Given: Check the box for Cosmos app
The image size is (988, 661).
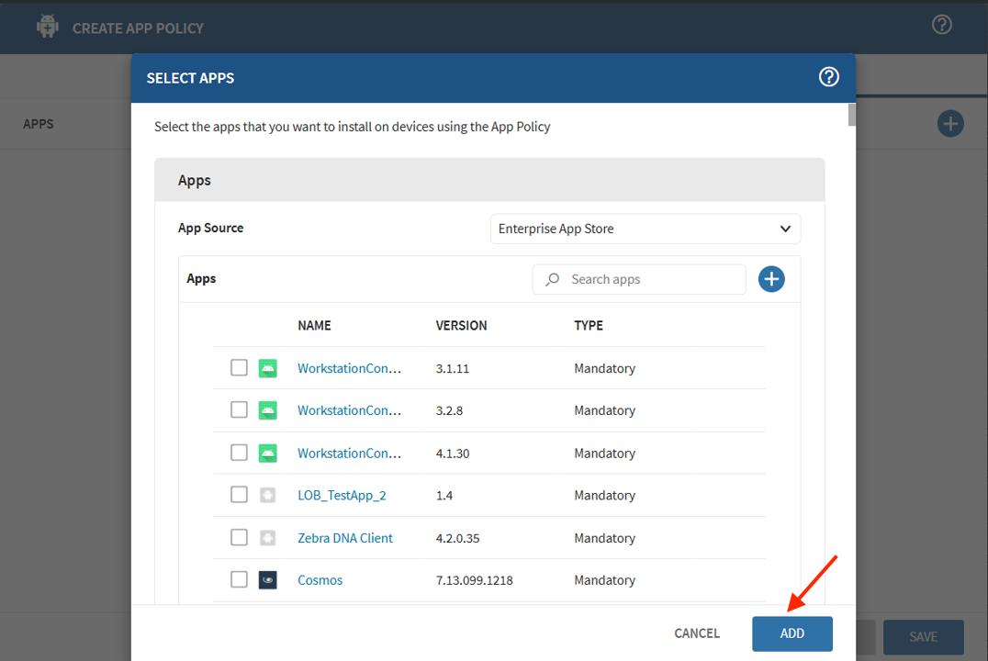Looking at the screenshot, I should click(x=239, y=579).
